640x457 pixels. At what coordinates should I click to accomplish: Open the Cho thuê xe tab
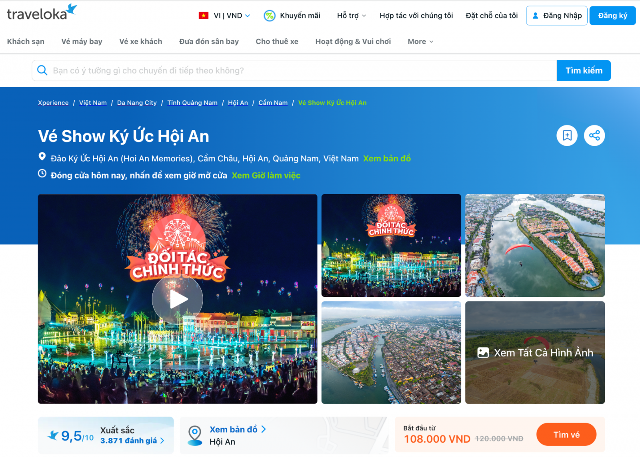click(277, 42)
